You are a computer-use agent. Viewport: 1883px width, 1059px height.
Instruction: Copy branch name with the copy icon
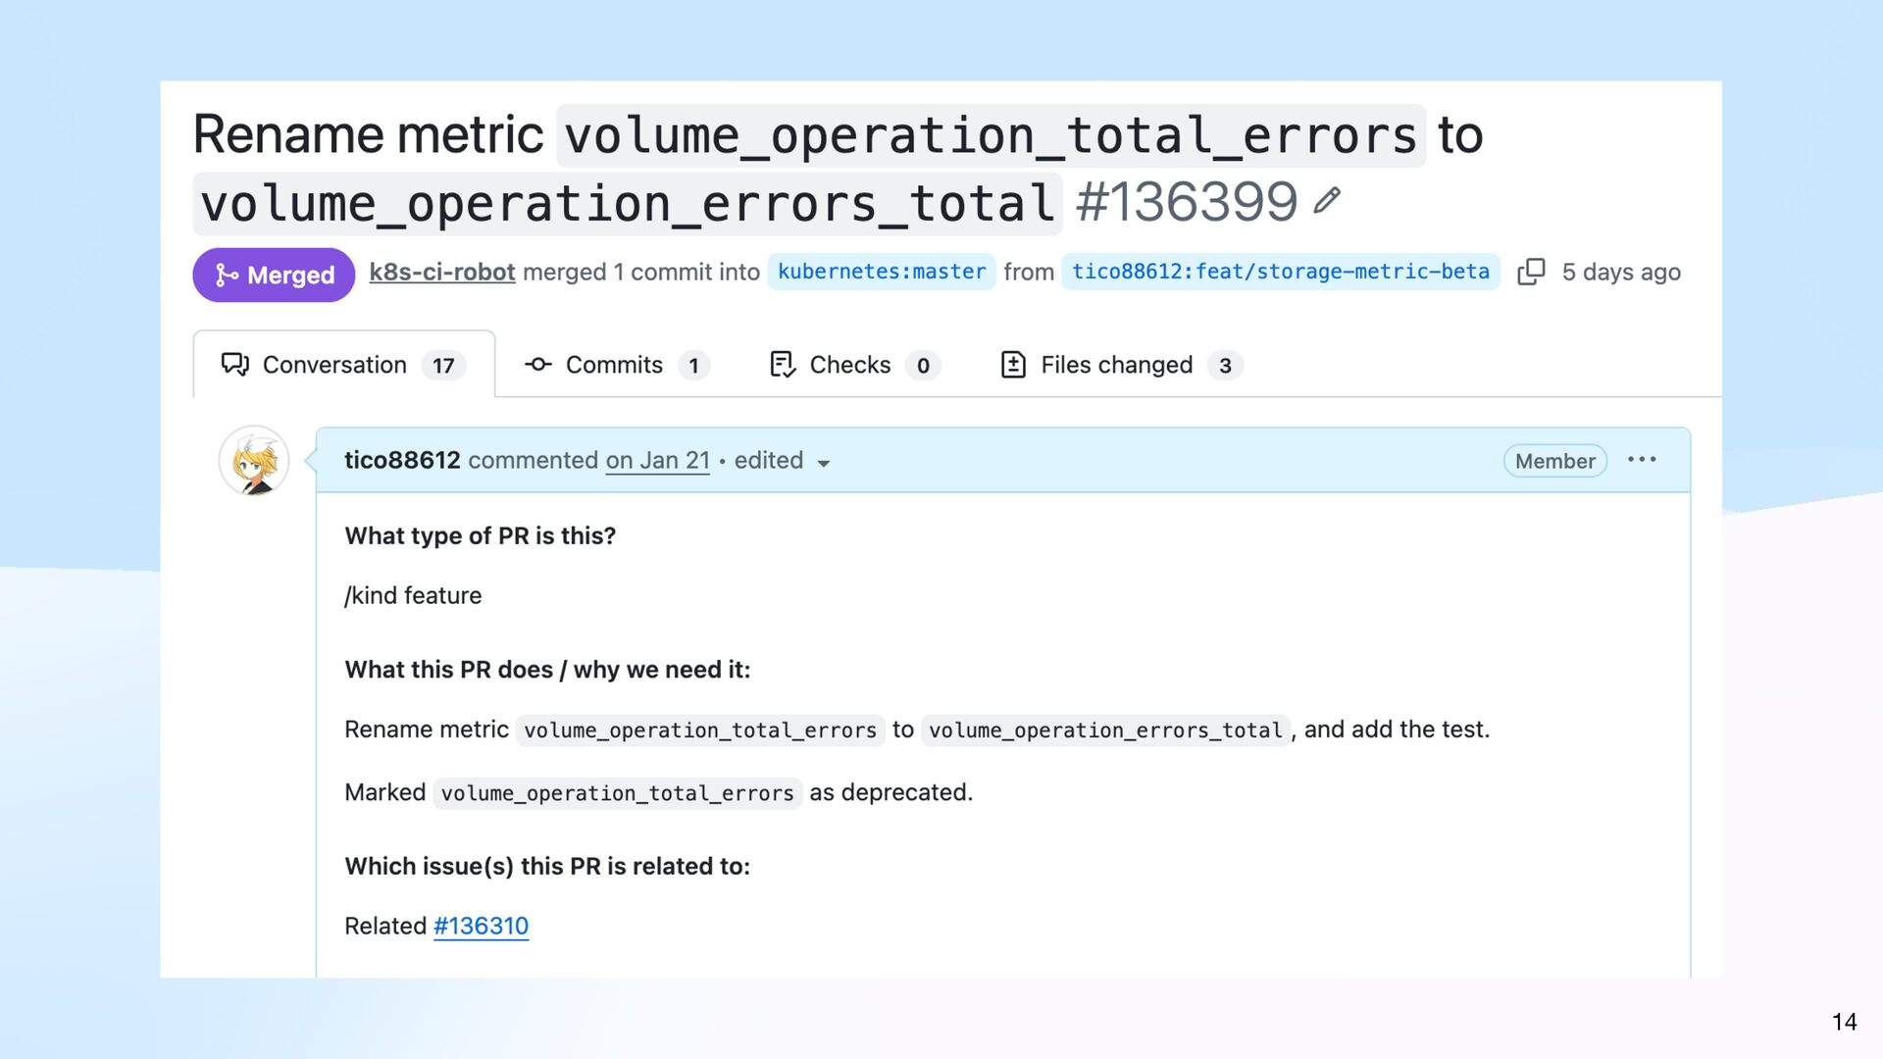pyautogui.click(x=1530, y=272)
